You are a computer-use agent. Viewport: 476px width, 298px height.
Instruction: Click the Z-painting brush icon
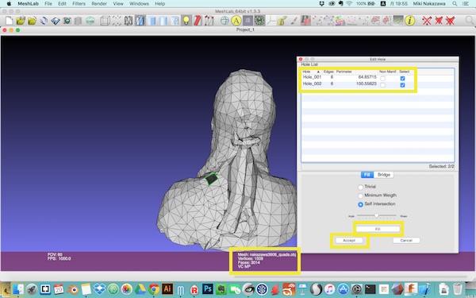[294, 21]
